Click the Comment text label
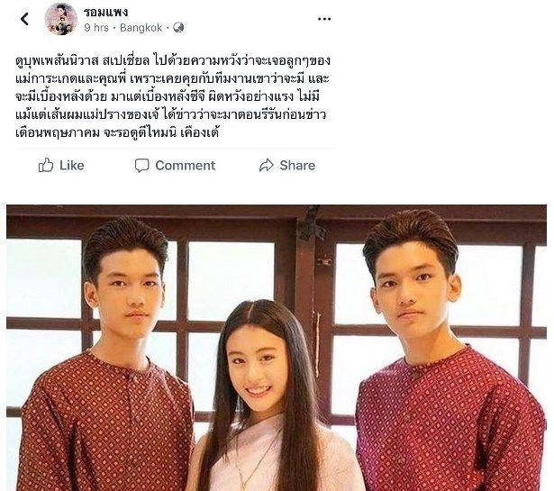The height and width of the screenshot is (491, 554). point(186,165)
